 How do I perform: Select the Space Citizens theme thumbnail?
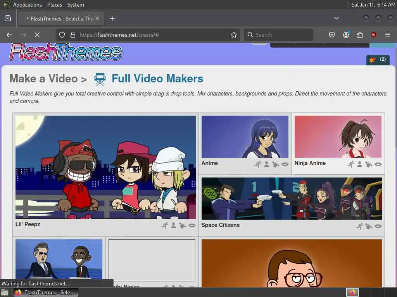point(292,198)
